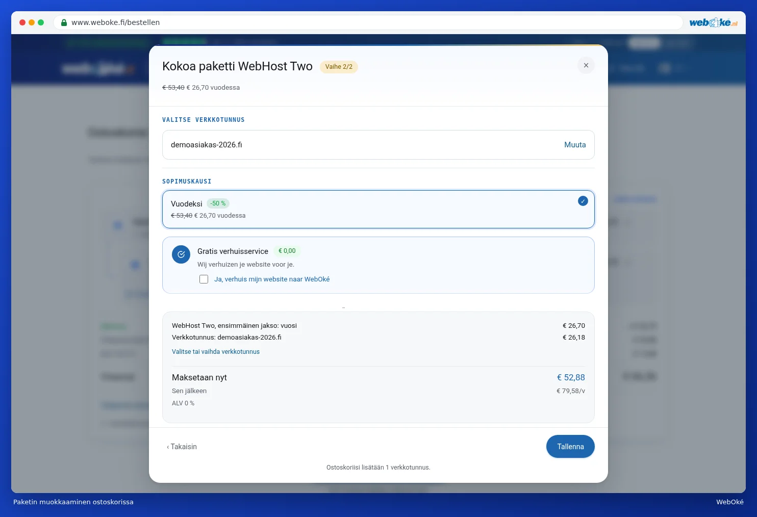The height and width of the screenshot is (517, 757).
Task: Tick 'Ja, verhuis mijn website naar WebOké' checkbox
Action: [204, 279]
